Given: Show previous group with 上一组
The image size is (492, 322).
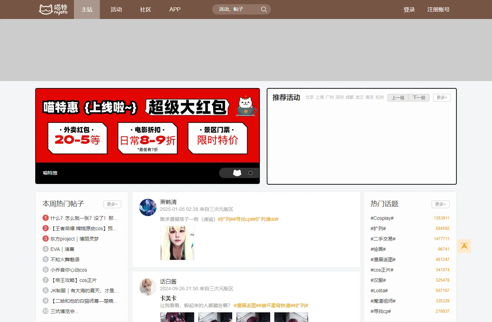Looking at the screenshot, I should coord(398,98).
